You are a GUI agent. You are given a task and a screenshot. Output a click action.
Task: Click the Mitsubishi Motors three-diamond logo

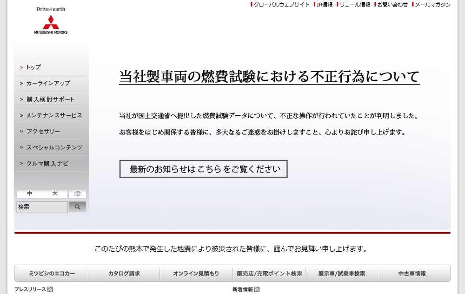[51, 21]
